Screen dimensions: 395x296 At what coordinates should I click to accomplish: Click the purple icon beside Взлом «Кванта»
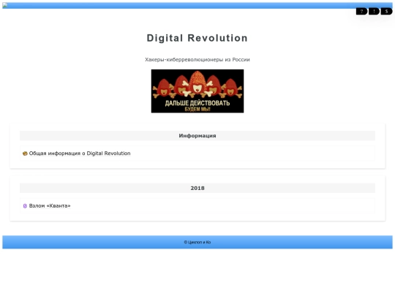point(25,206)
